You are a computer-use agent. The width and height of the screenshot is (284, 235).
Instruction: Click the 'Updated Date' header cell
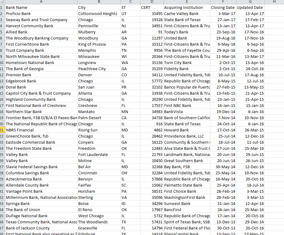pyautogui.click(x=250, y=8)
